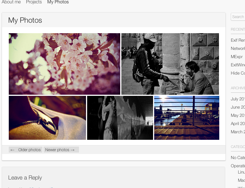Open the Operating category link

238,166
